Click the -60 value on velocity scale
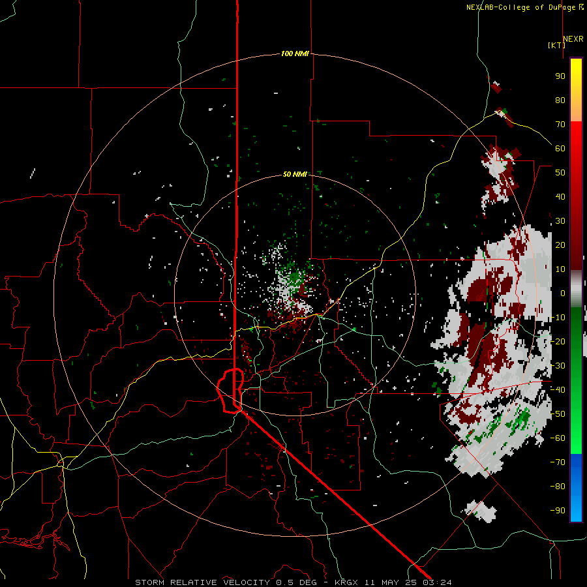587x587 pixels. point(558,438)
